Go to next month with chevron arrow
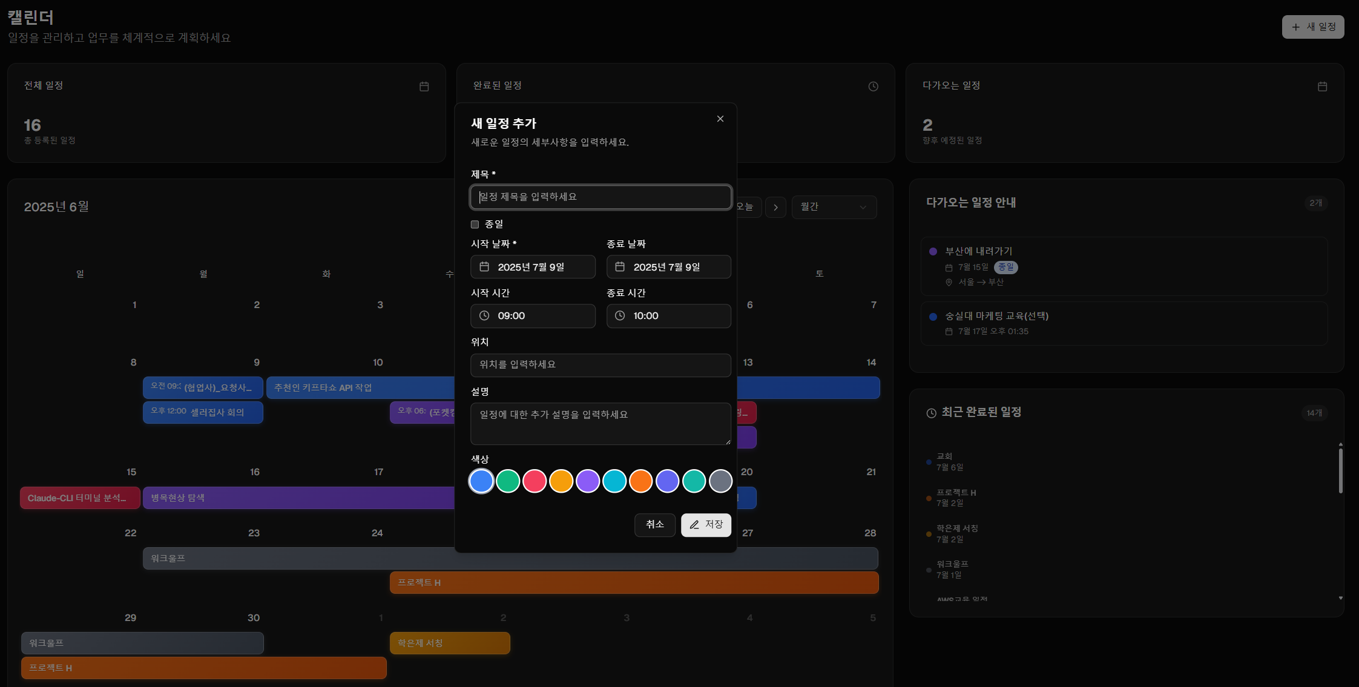The image size is (1359, 687). (775, 208)
